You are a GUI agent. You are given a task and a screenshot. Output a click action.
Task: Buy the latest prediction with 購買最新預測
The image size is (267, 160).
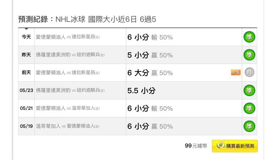pyautogui.click(x=235, y=146)
